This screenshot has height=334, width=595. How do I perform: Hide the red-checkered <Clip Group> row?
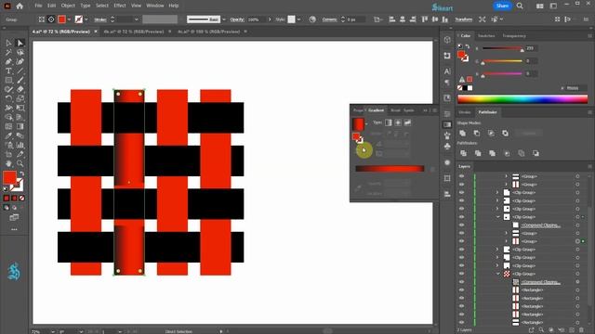point(461,274)
